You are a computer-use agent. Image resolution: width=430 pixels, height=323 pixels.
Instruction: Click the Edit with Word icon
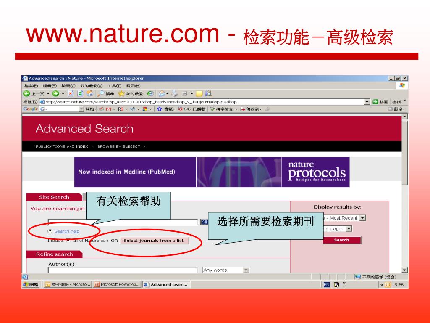(185, 94)
